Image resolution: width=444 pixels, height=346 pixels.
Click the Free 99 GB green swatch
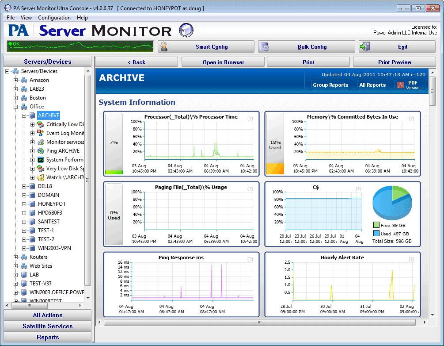[x=376, y=225]
